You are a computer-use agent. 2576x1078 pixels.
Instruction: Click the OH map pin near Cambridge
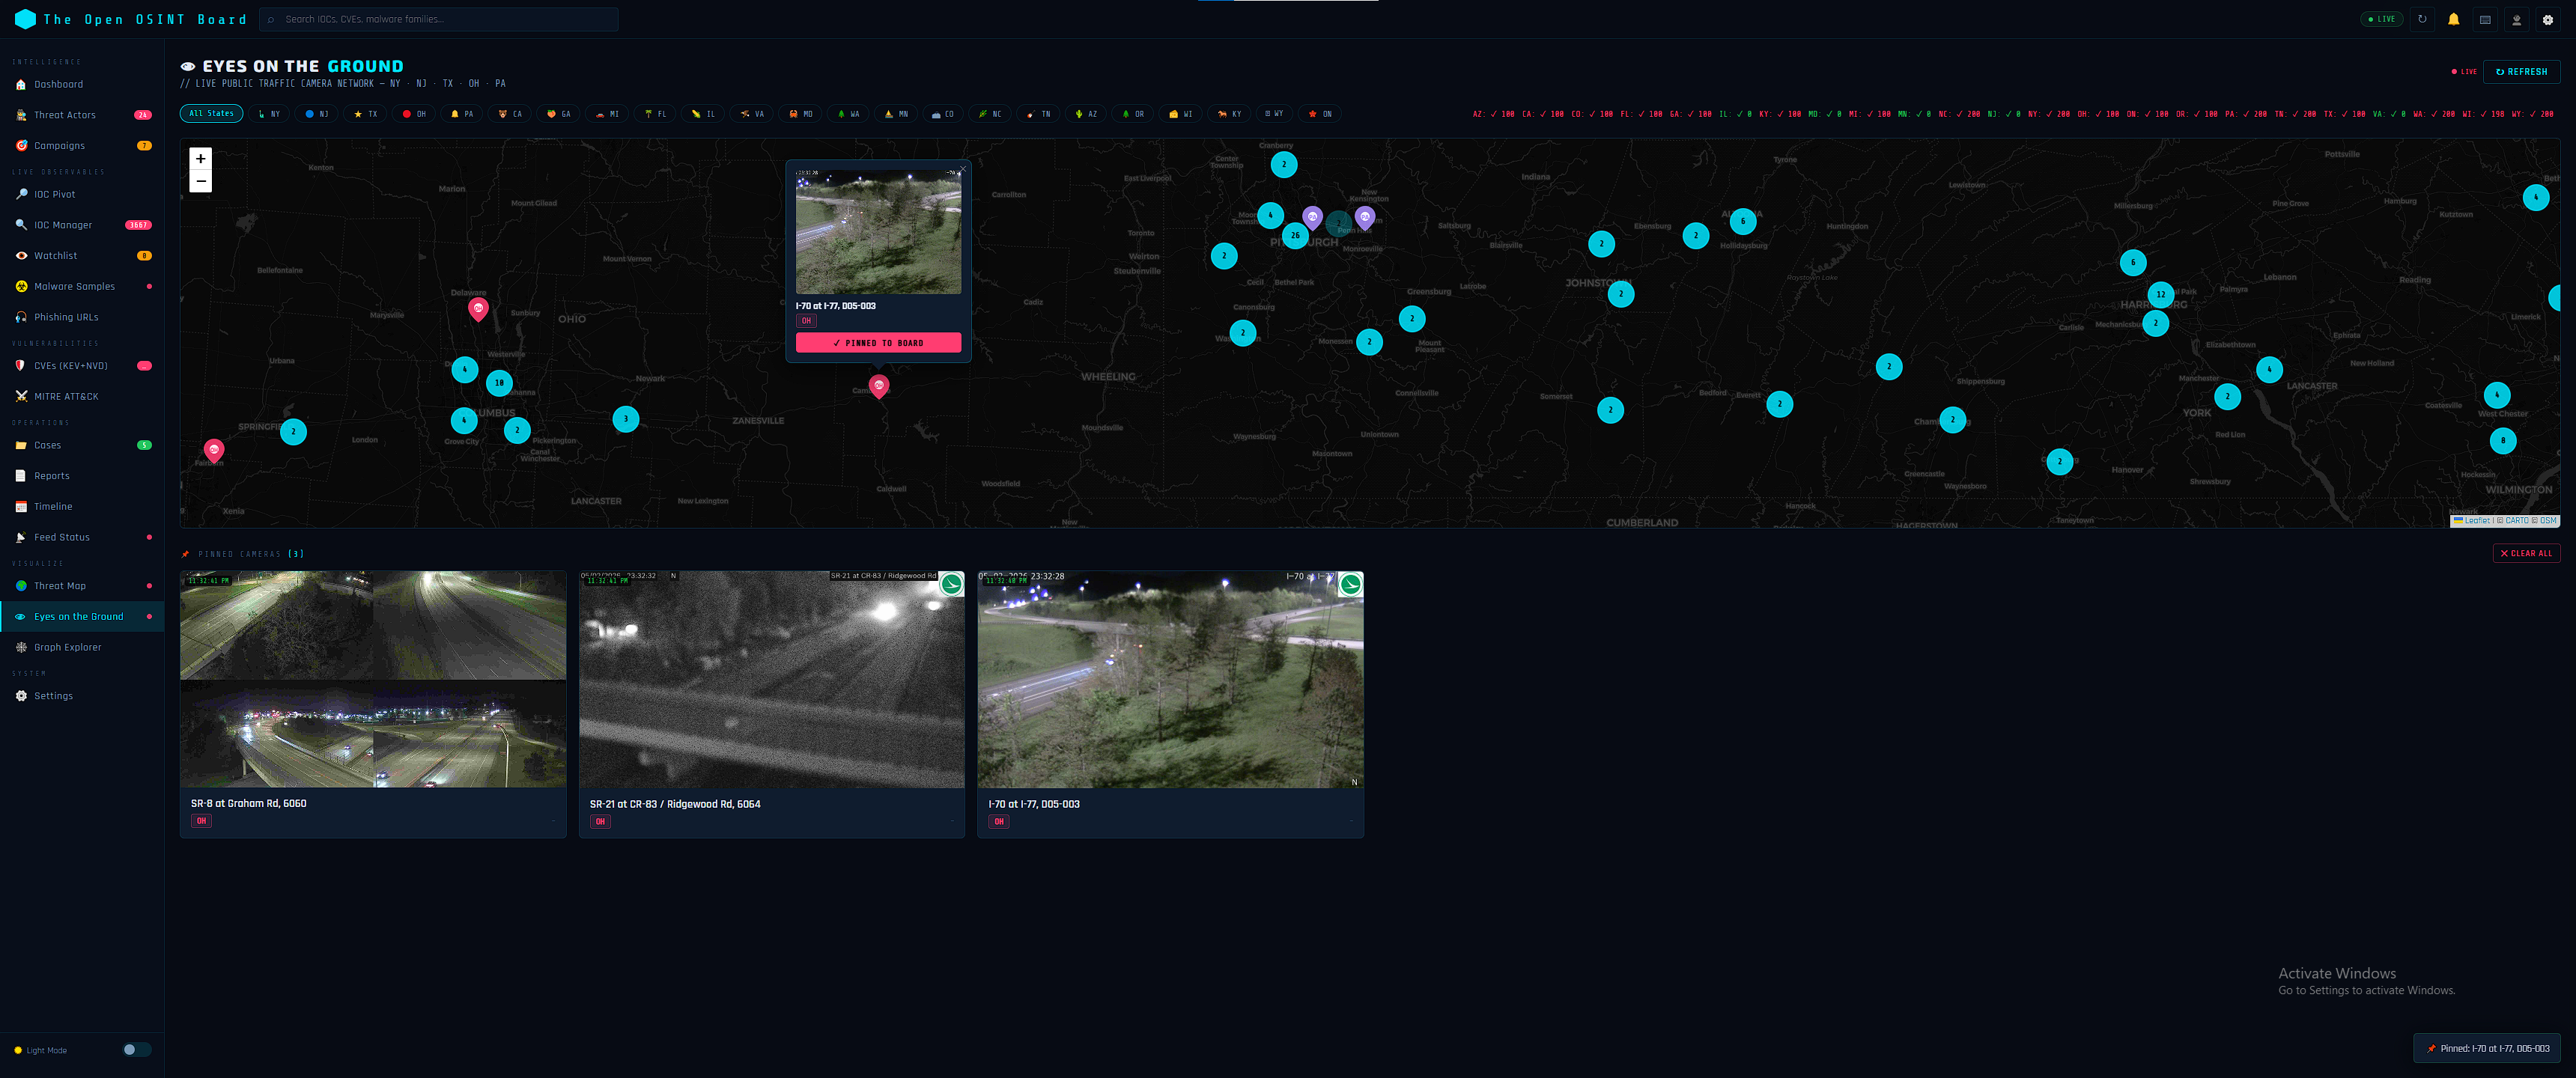879,387
